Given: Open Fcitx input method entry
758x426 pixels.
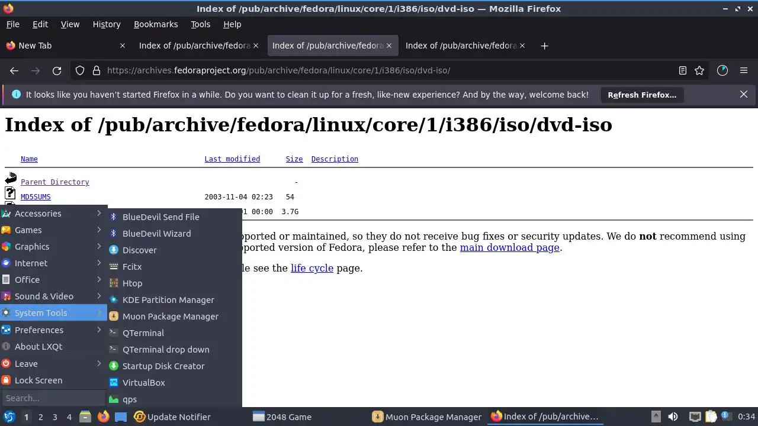Looking at the screenshot, I should [175, 267].
